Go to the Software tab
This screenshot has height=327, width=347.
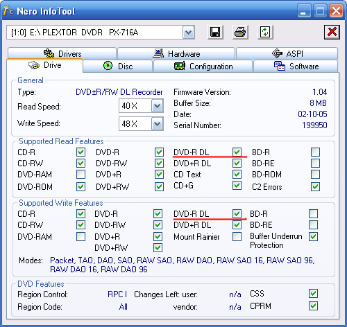pos(296,67)
